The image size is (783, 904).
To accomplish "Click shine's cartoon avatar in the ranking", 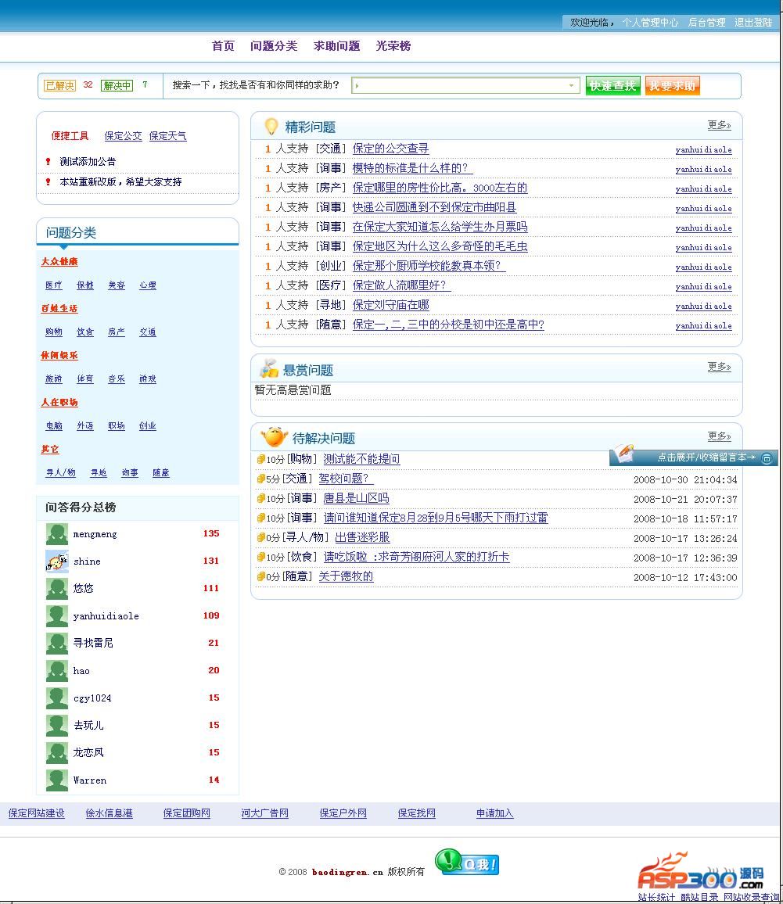I will pyautogui.click(x=56, y=561).
